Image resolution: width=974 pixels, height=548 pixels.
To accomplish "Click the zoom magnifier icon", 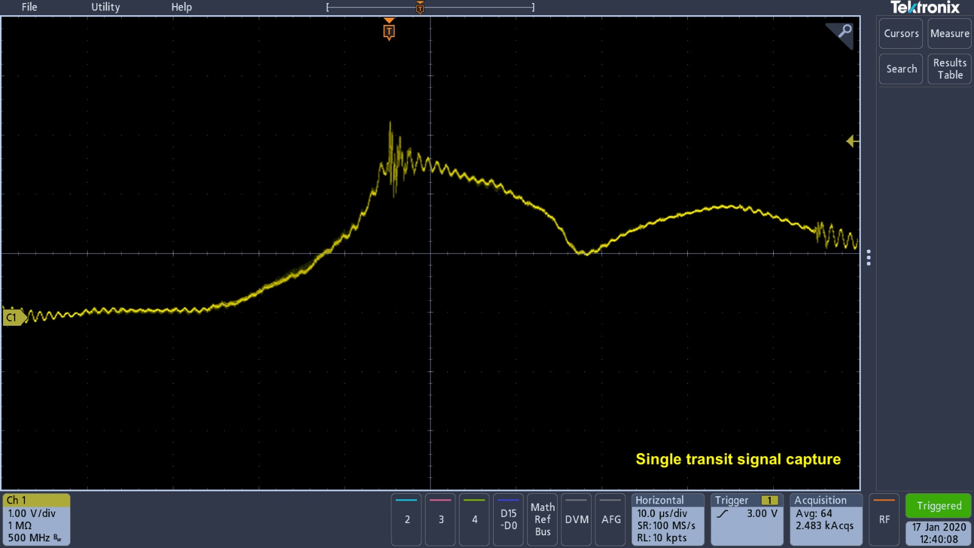I will click(844, 31).
